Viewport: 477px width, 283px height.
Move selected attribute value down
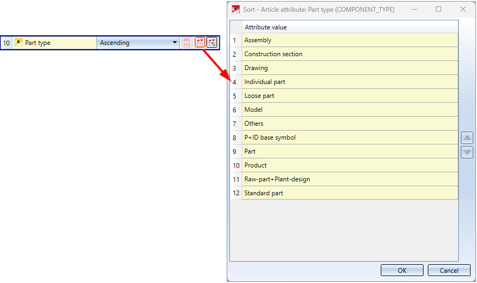tap(467, 152)
